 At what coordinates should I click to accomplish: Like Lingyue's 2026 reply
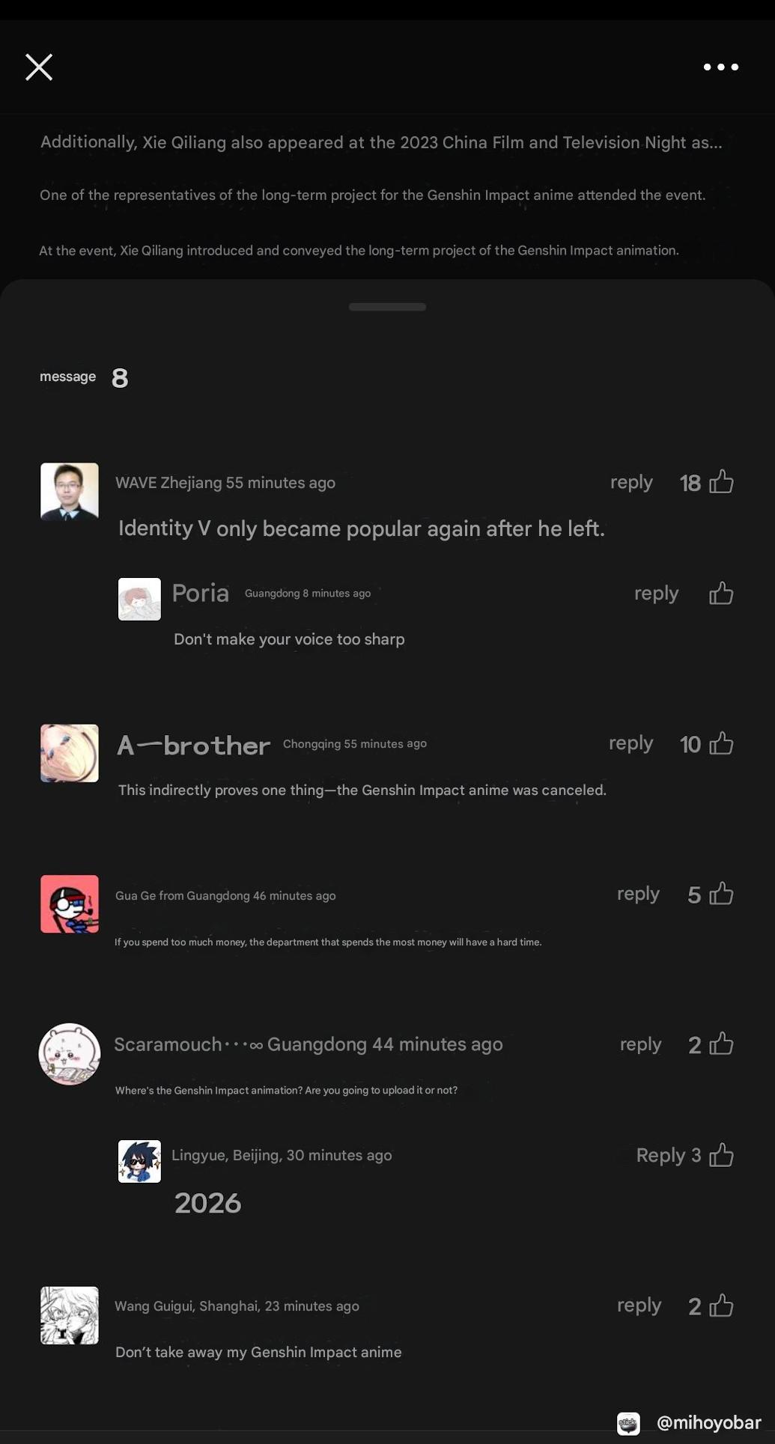(x=721, y=1155)
